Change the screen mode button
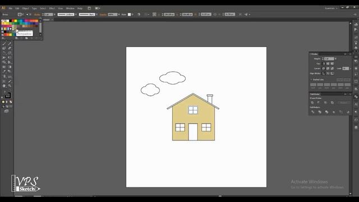The height and width of the screenshot is (202, 359). pos(6,111)
